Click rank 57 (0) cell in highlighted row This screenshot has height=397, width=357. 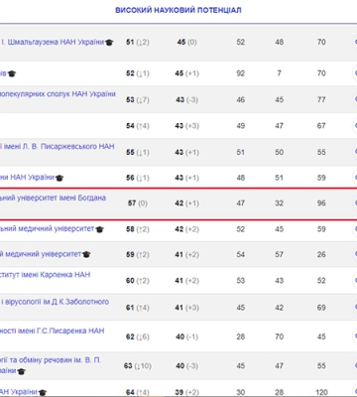(x=138, y=203)
